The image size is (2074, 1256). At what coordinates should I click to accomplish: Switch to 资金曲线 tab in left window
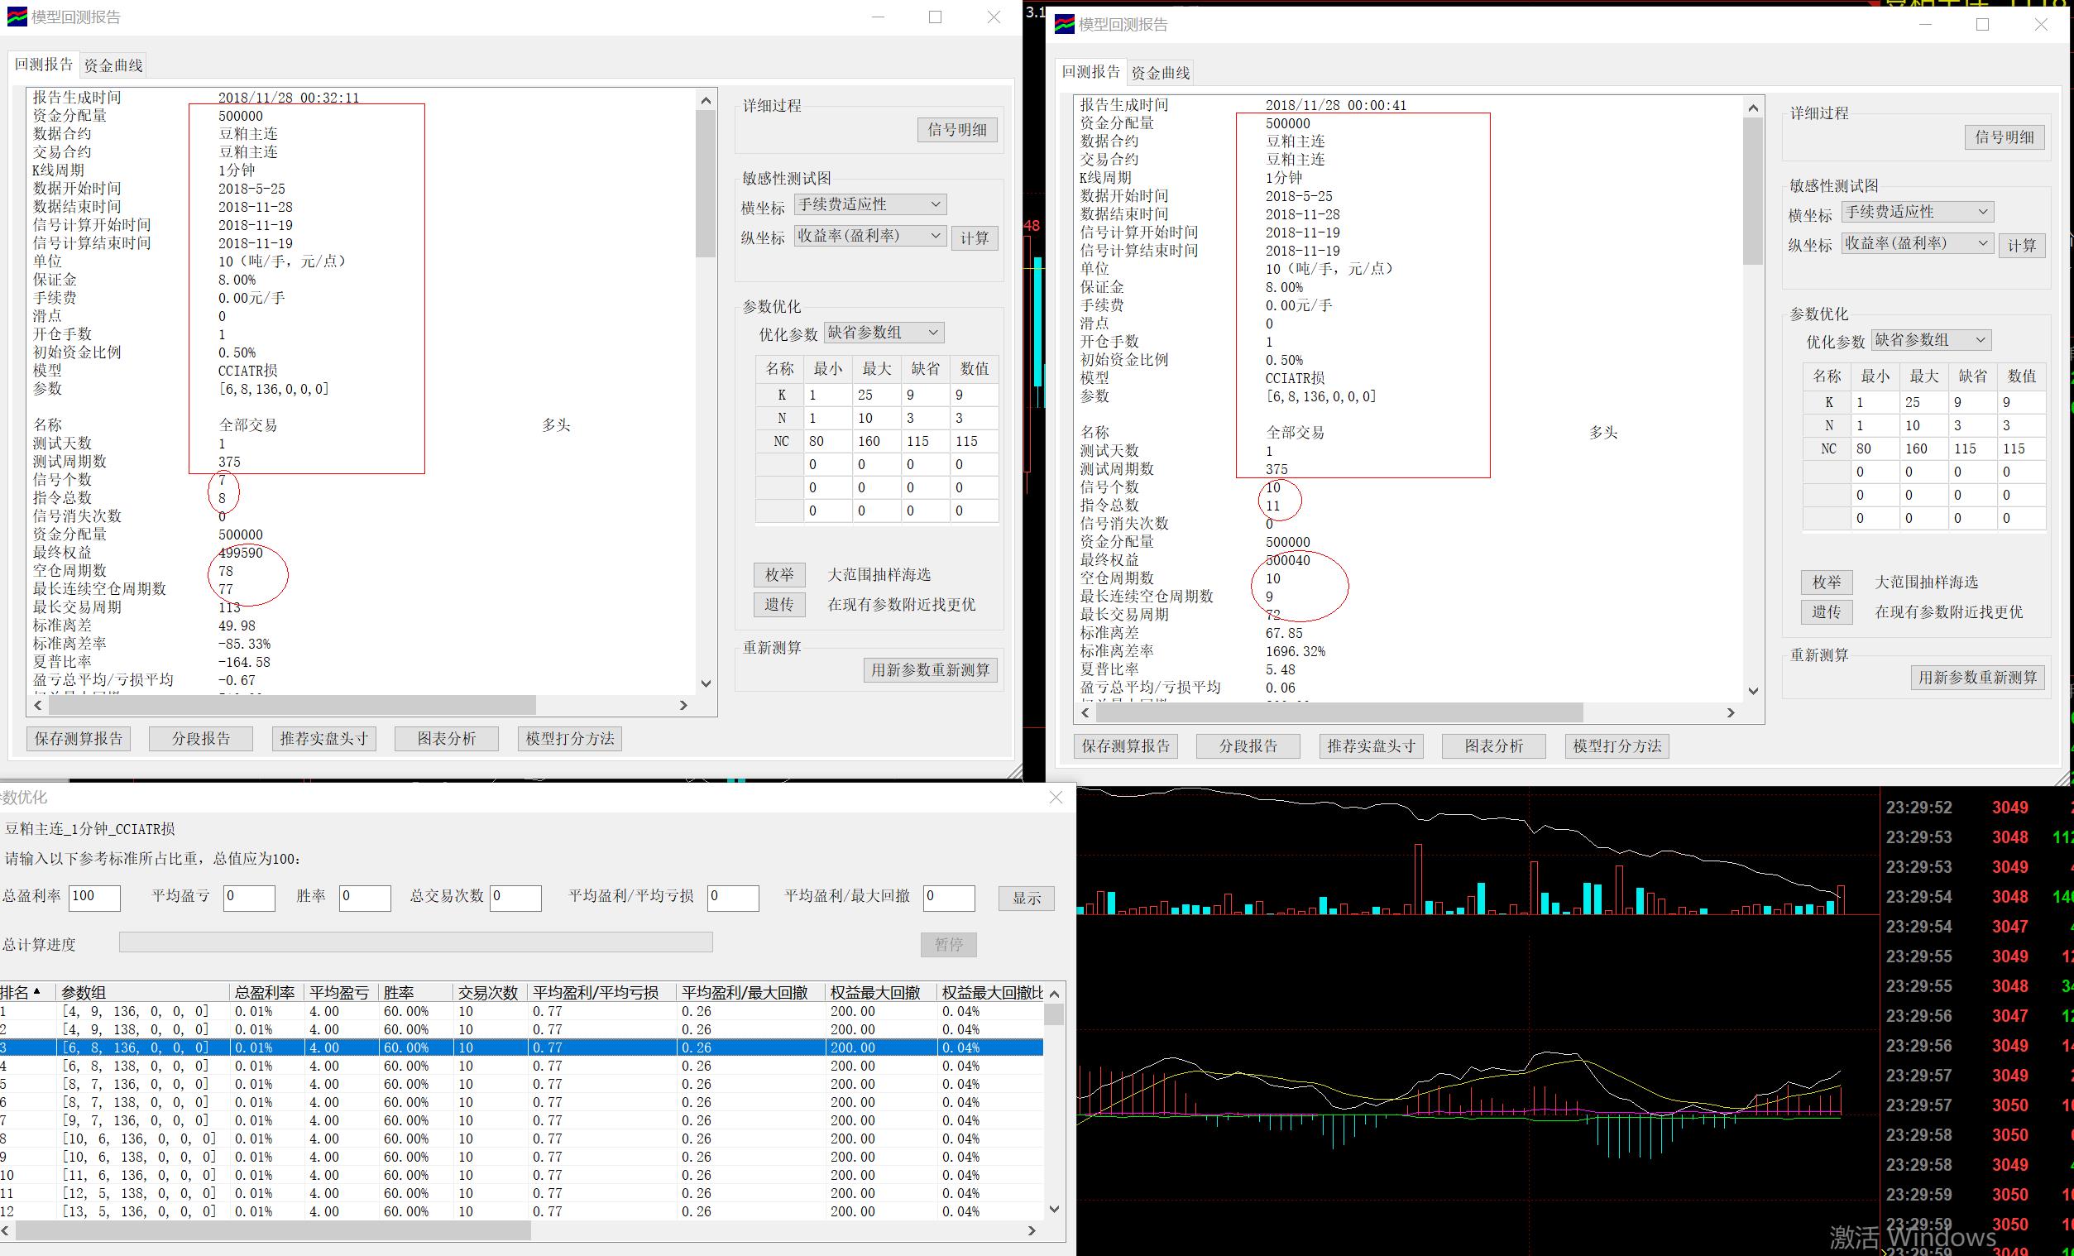tap(113, 65)
